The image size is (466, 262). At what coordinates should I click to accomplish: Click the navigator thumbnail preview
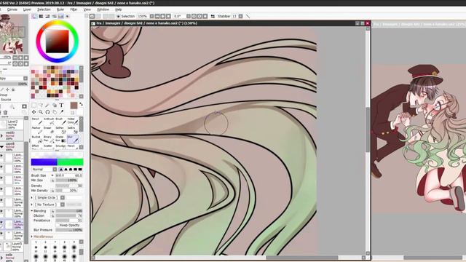[x=14, y=34]
